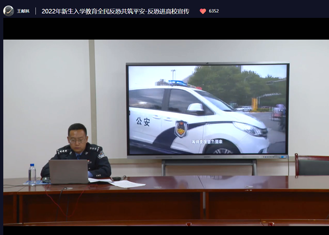The image size is (329, 235).
Task: Open the 2022年新生入学教育 stream title
Action: tap(115, 11)
